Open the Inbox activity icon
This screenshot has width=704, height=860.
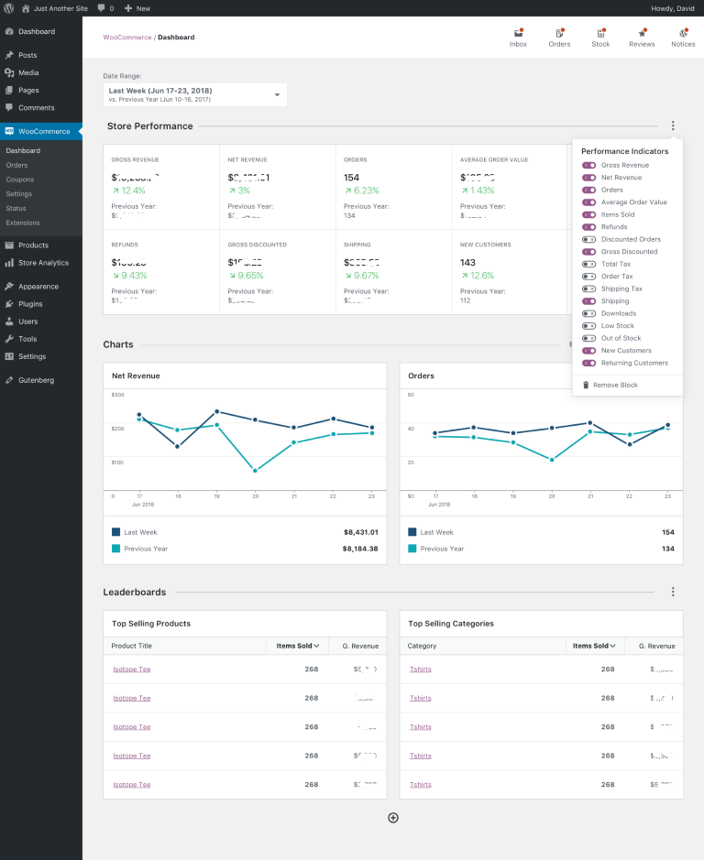[518, 33]
